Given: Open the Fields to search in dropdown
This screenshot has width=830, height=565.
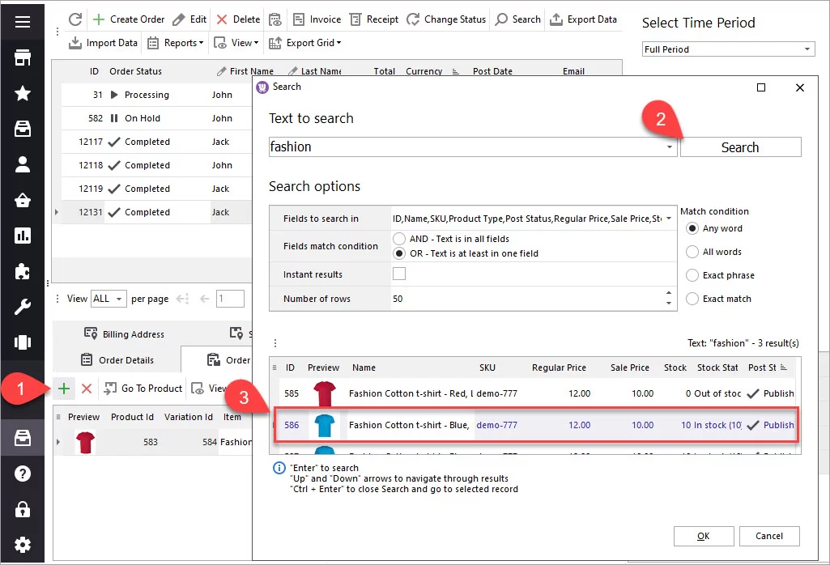Looking at the screenshot, I should (x=668, y=219).
